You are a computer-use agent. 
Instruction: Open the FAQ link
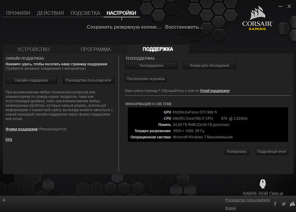coord(9,140)
